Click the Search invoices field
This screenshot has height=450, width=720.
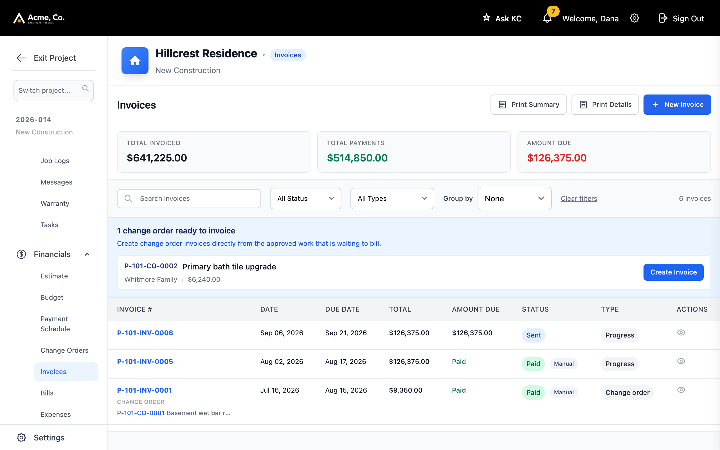(x=189, y=199)
